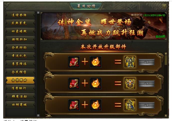
Task: Click recipe list scroll down arrow
Action: 166,115
